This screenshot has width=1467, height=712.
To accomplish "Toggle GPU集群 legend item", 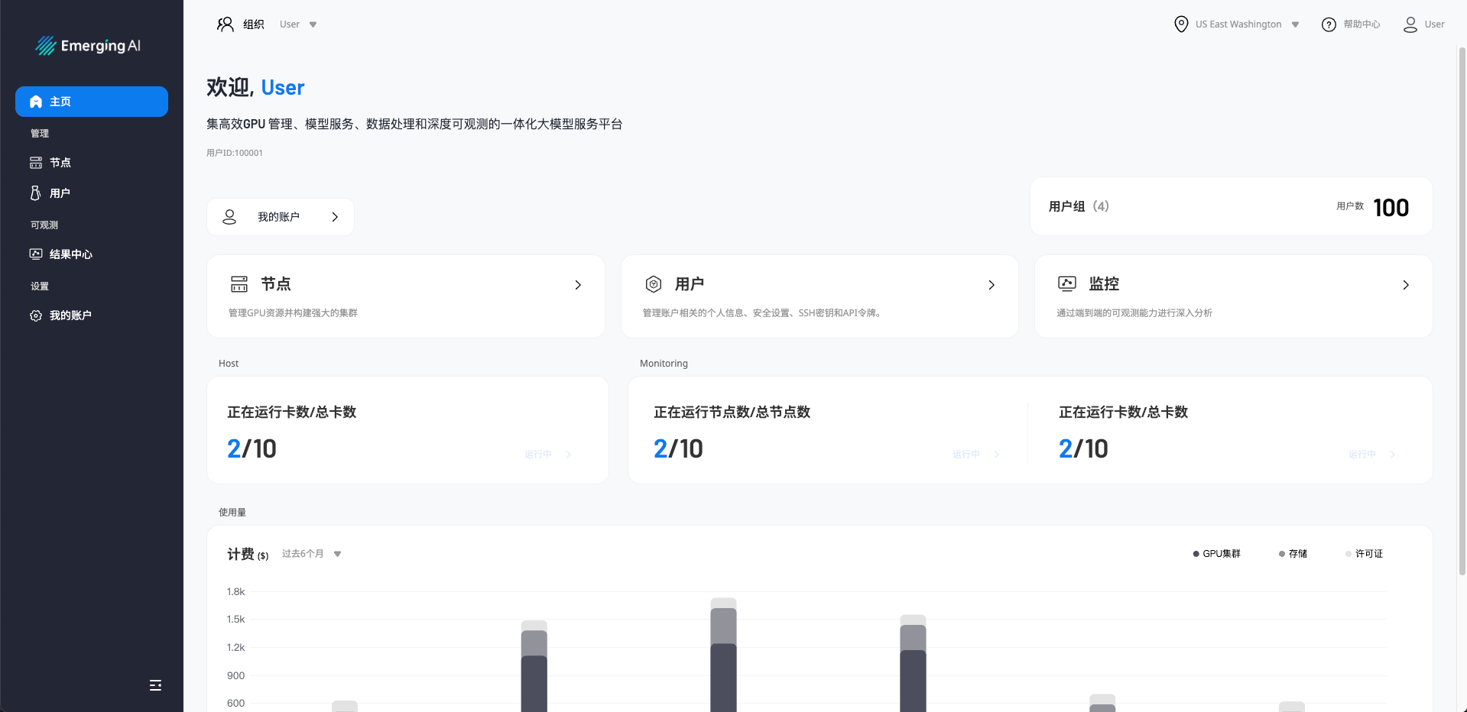I will point(1216,554).
